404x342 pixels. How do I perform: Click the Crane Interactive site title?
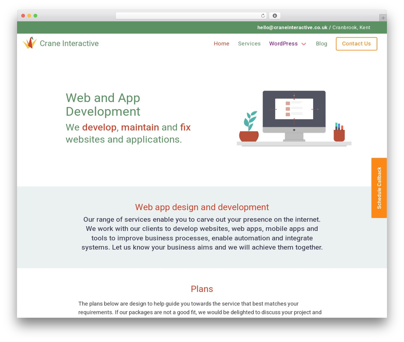tap(69, 44)
